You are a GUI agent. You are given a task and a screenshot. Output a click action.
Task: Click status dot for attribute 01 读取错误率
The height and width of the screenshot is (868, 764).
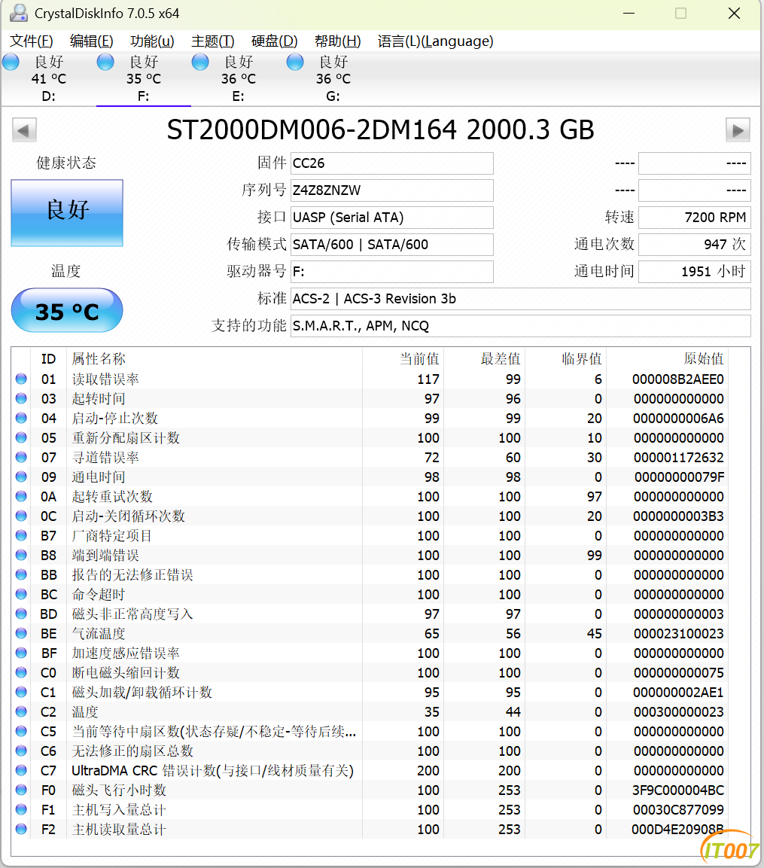click(x=21, y=379)
